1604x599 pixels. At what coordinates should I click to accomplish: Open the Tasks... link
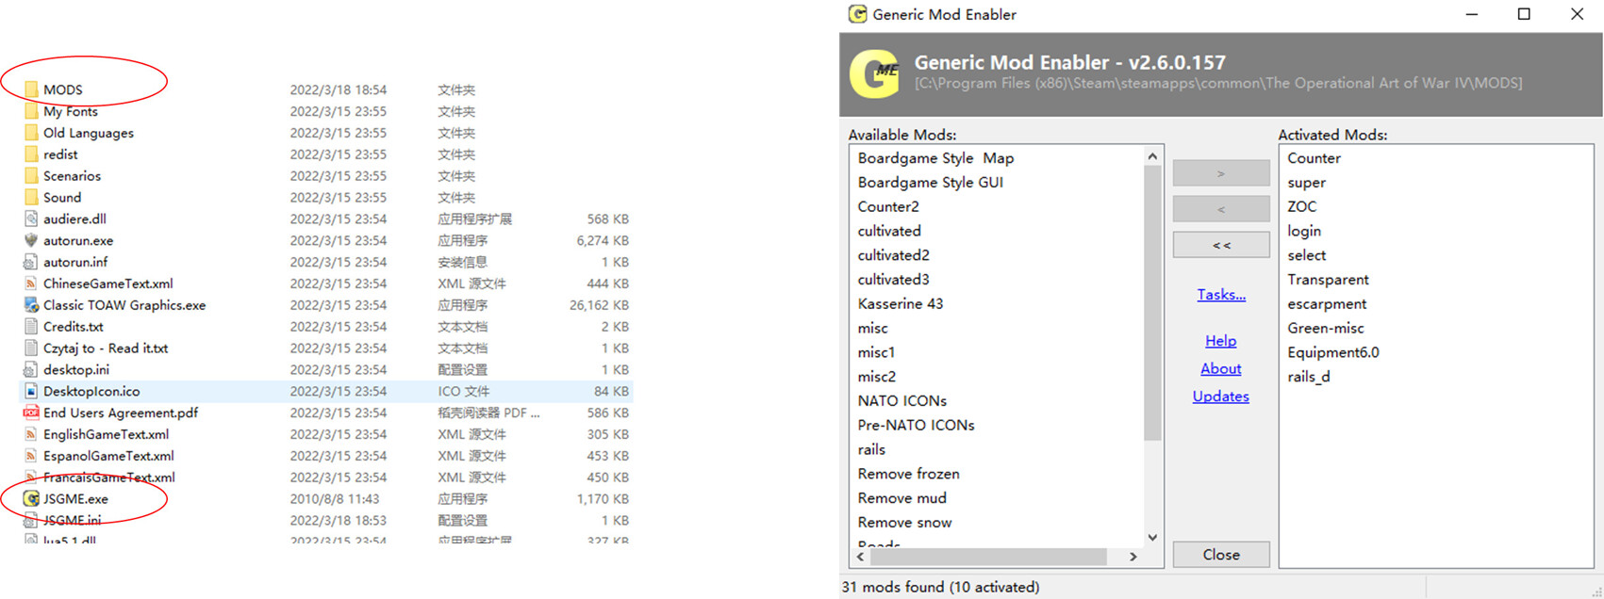tap(1221, 295)
